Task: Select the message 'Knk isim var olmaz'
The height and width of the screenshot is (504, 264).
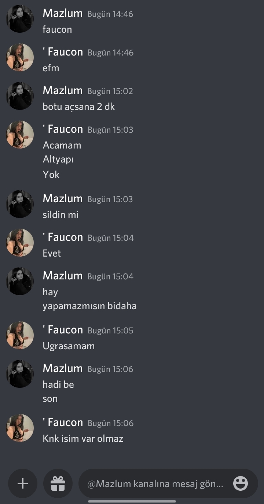Action: 83,439
